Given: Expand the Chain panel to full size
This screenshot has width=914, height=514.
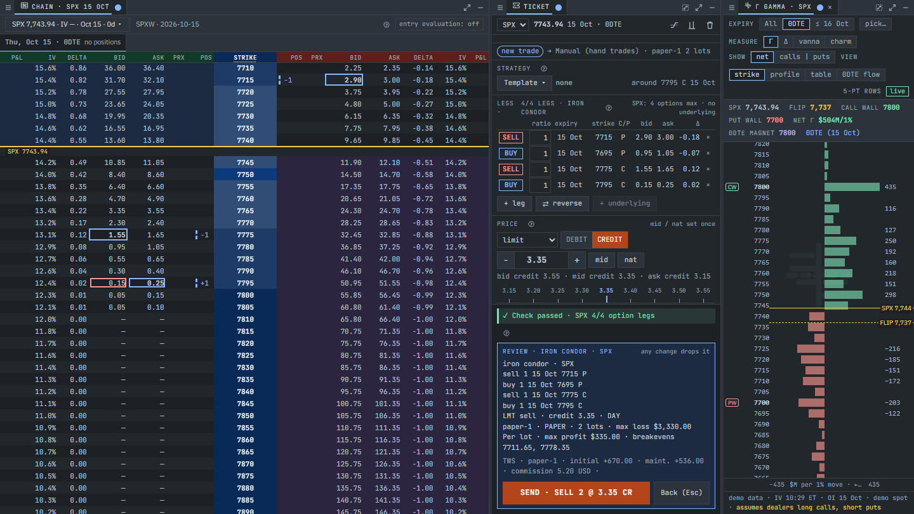Looking at the screenshot, I should coord(467,8).
